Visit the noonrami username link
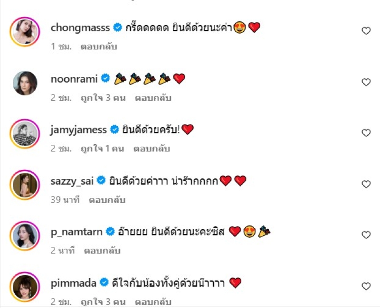Screen dimensions: 380x308 point(74,79)
